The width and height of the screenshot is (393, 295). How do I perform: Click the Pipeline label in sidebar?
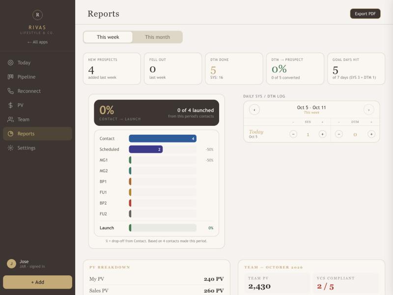(x=27, y=77)
